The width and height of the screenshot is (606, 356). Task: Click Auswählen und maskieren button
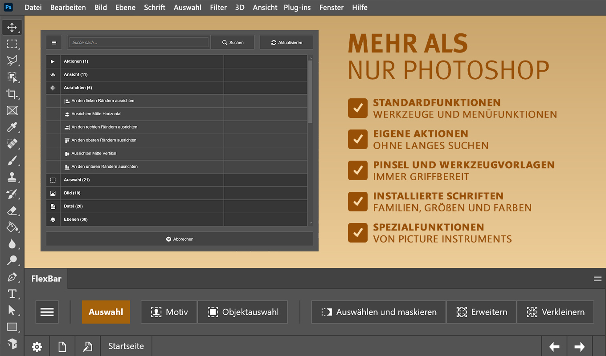pos(378,312)
